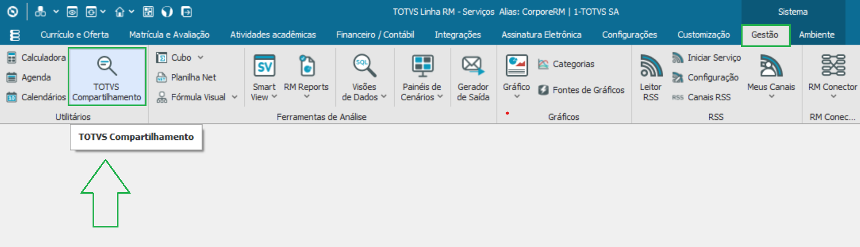Click the home icon in title bar
860x247 pixels.
(120, 12)
